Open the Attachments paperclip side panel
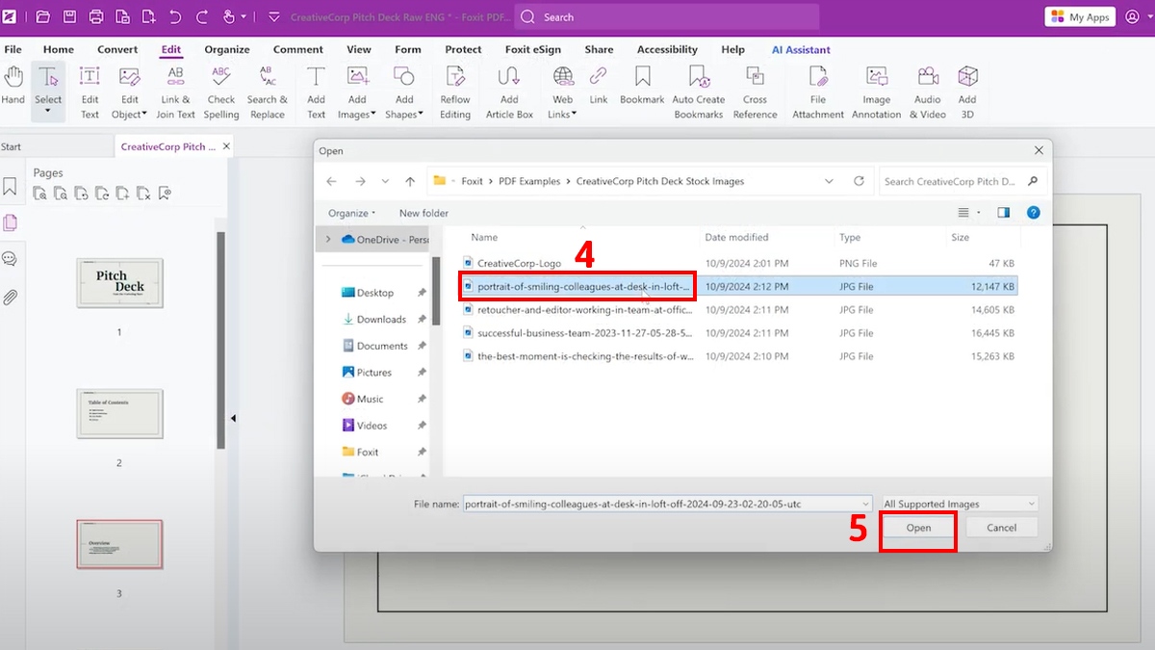The width and height of the screenshot is (1155, 650). (x=10, y=297)
